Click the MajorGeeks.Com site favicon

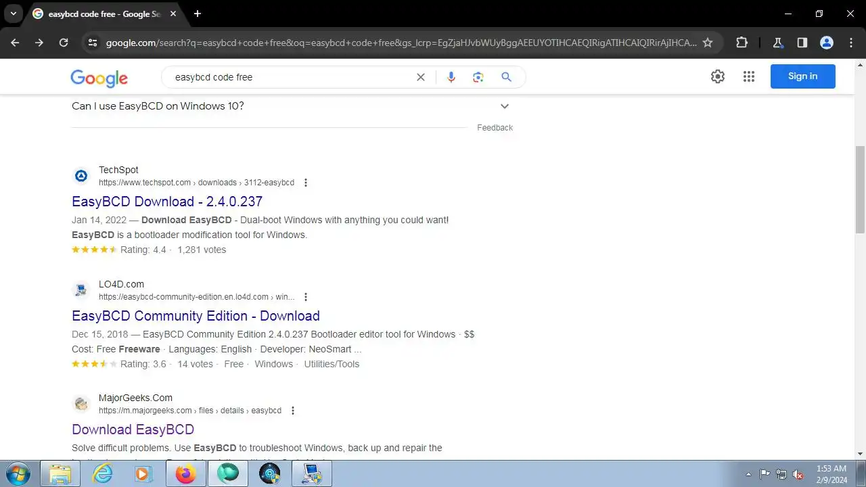[x=81, y=404]
